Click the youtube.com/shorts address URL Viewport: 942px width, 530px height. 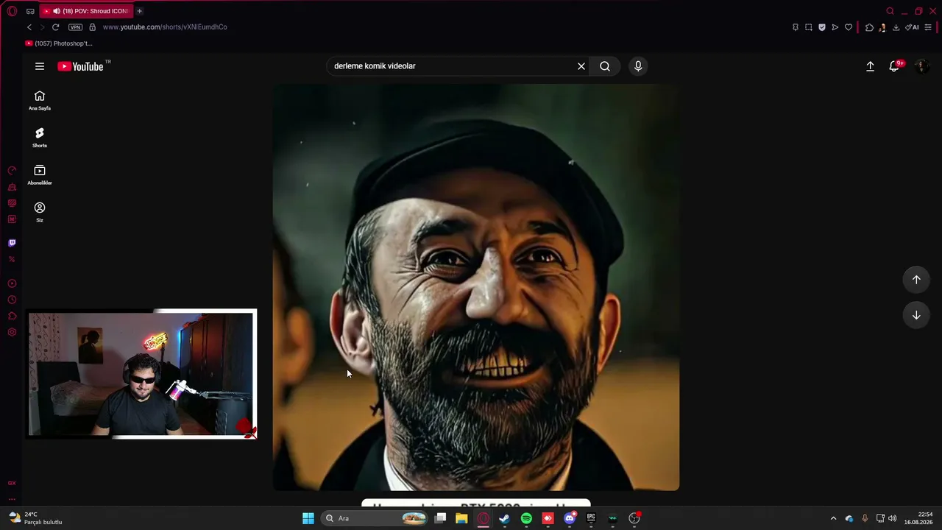point(165,27)
